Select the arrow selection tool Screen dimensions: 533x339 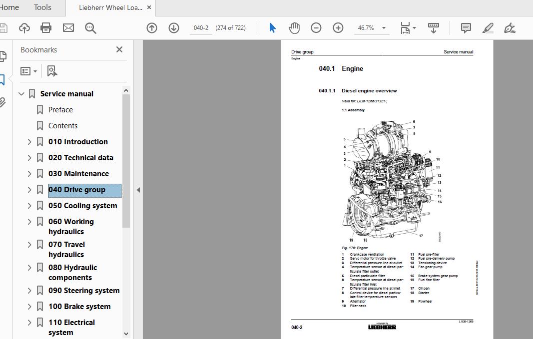click(272, 28)
